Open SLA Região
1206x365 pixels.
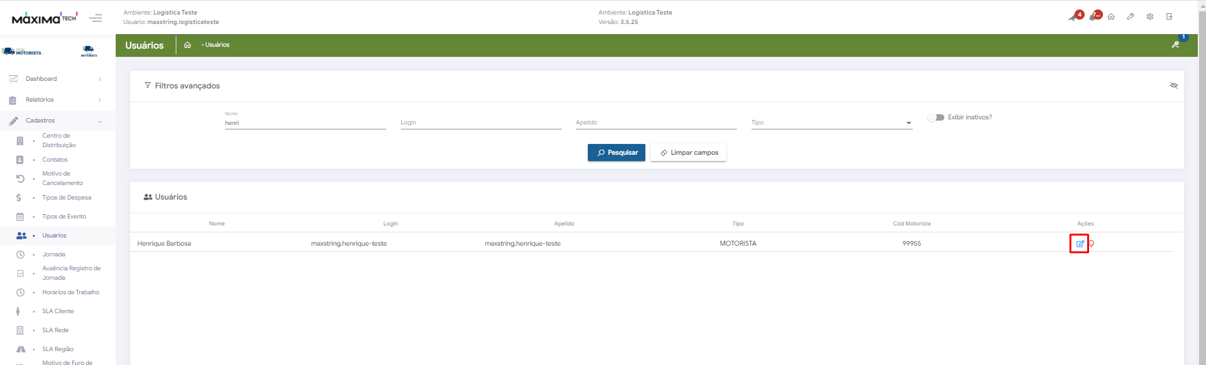[58, 349]
